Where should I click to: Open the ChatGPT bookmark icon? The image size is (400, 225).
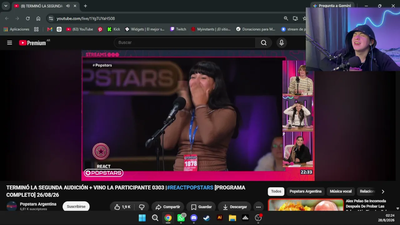(59, 29)
